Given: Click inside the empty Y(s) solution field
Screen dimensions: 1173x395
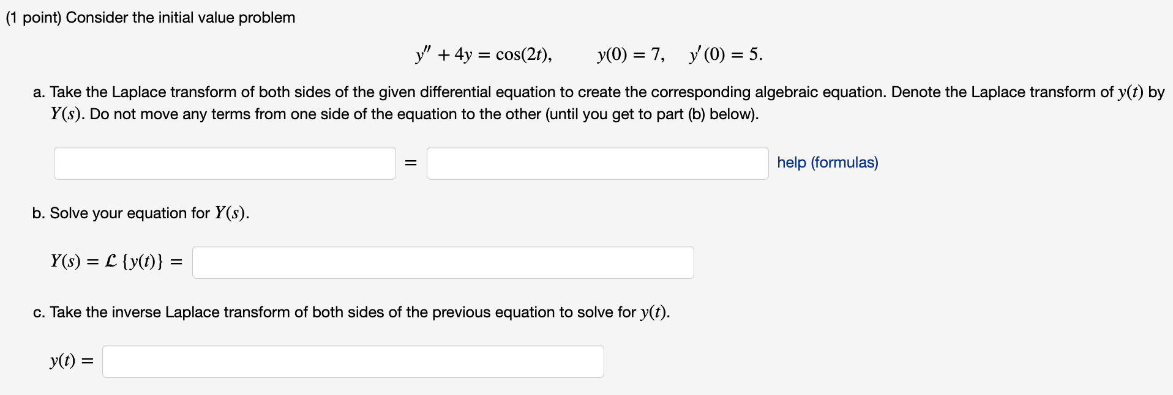Looking at the screenshot, I should pos(442,262).
